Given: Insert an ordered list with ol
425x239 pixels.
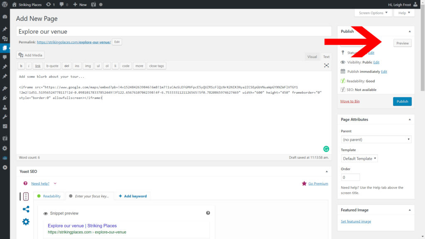Looking at the screenshot, I should (x=107, y=66).
